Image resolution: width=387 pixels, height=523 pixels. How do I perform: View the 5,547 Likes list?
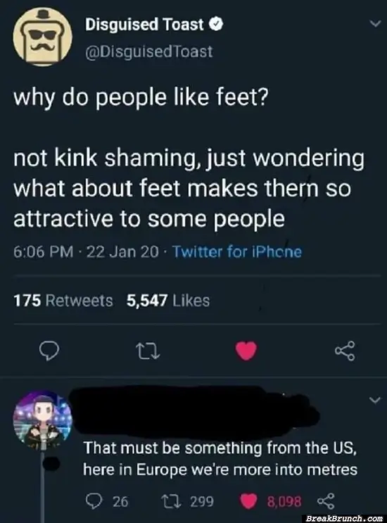tap(168, 301)
